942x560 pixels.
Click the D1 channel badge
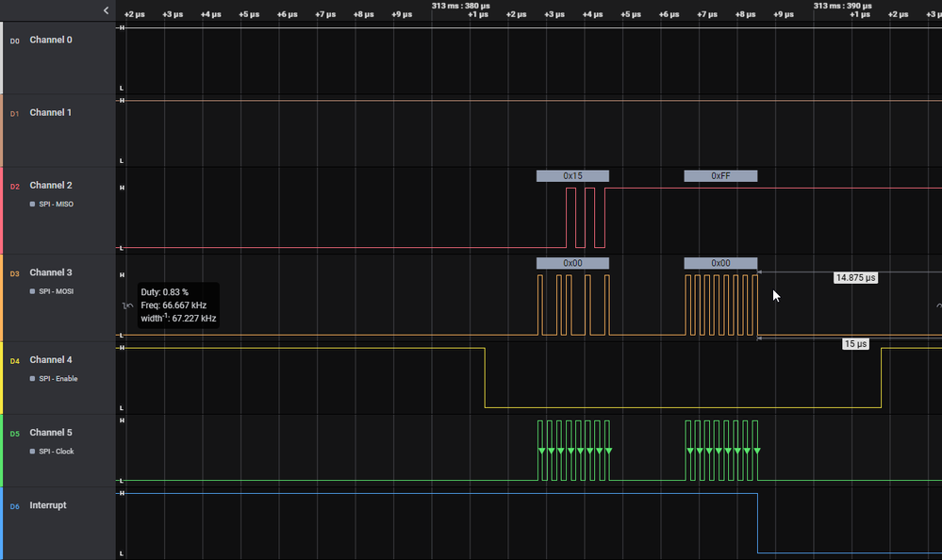(14, 113)
